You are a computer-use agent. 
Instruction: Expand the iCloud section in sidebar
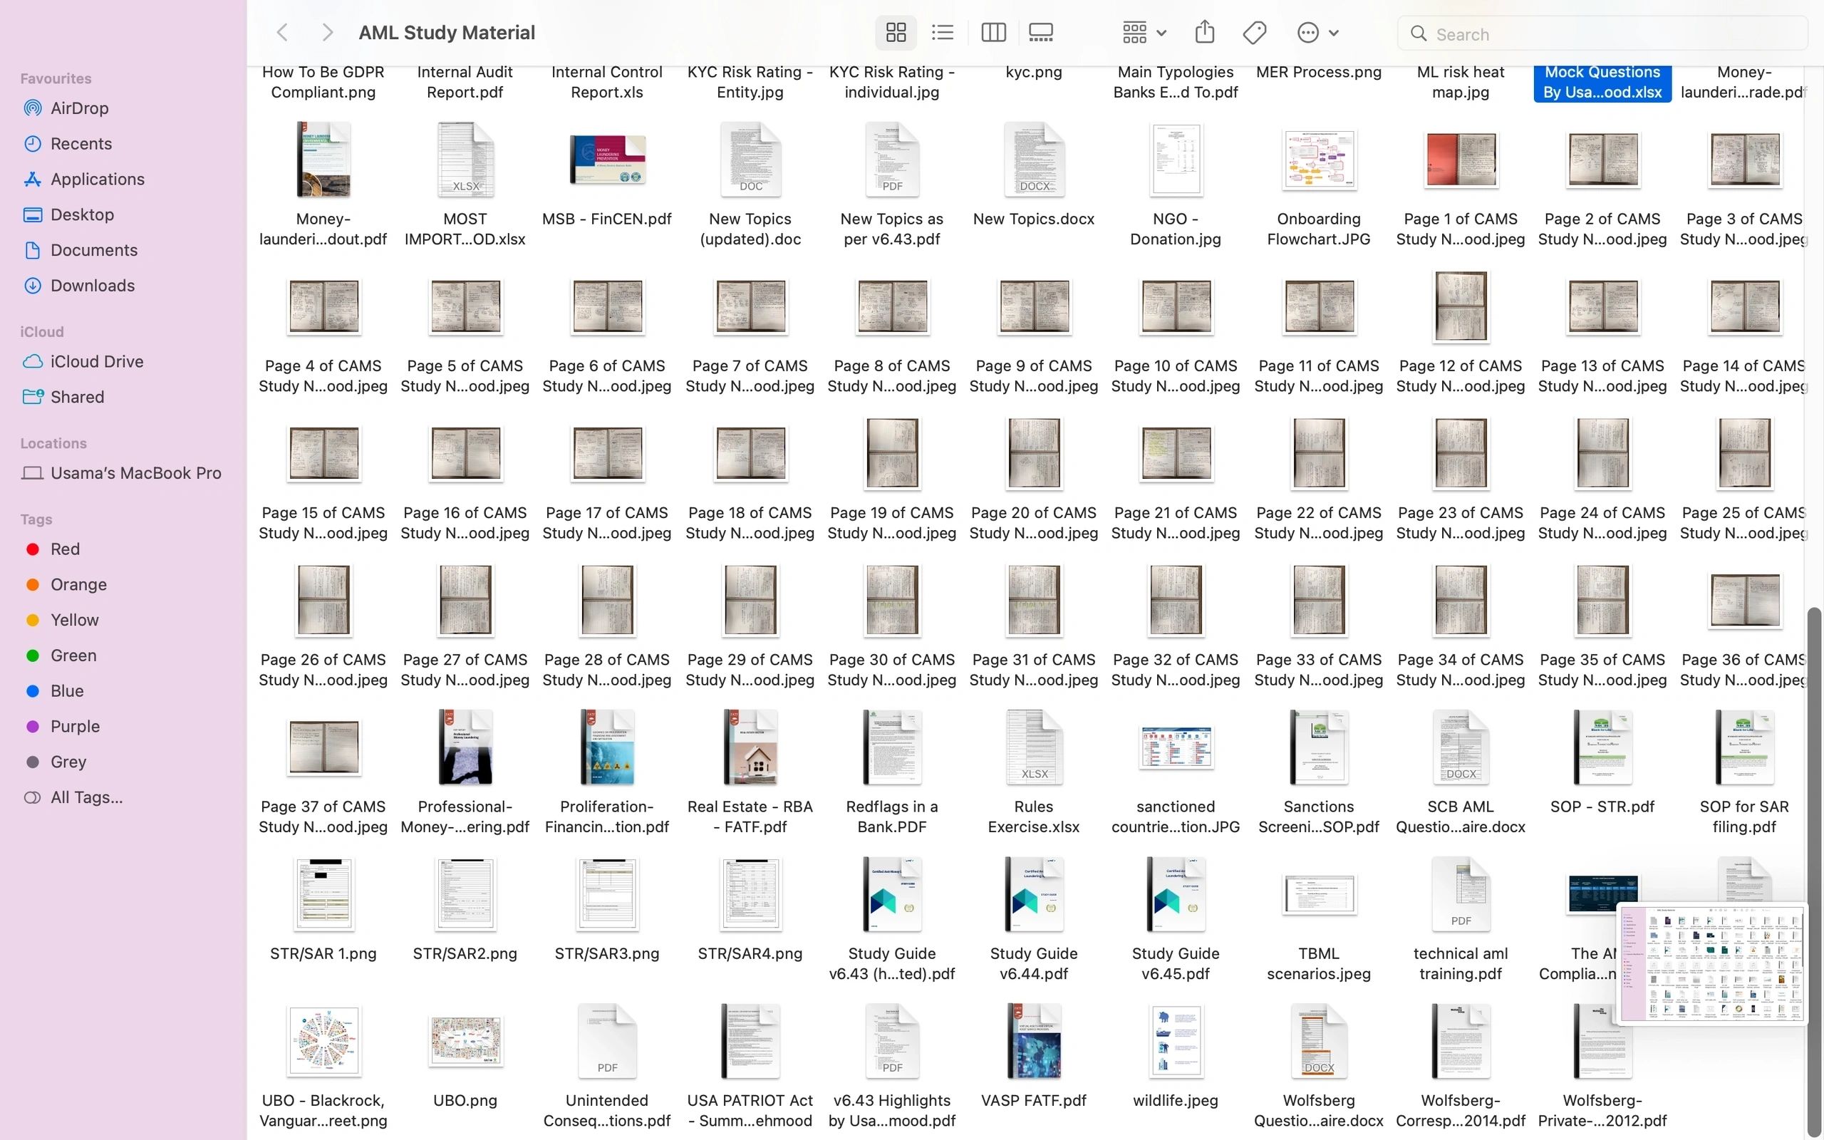click(x=41, y=331)
